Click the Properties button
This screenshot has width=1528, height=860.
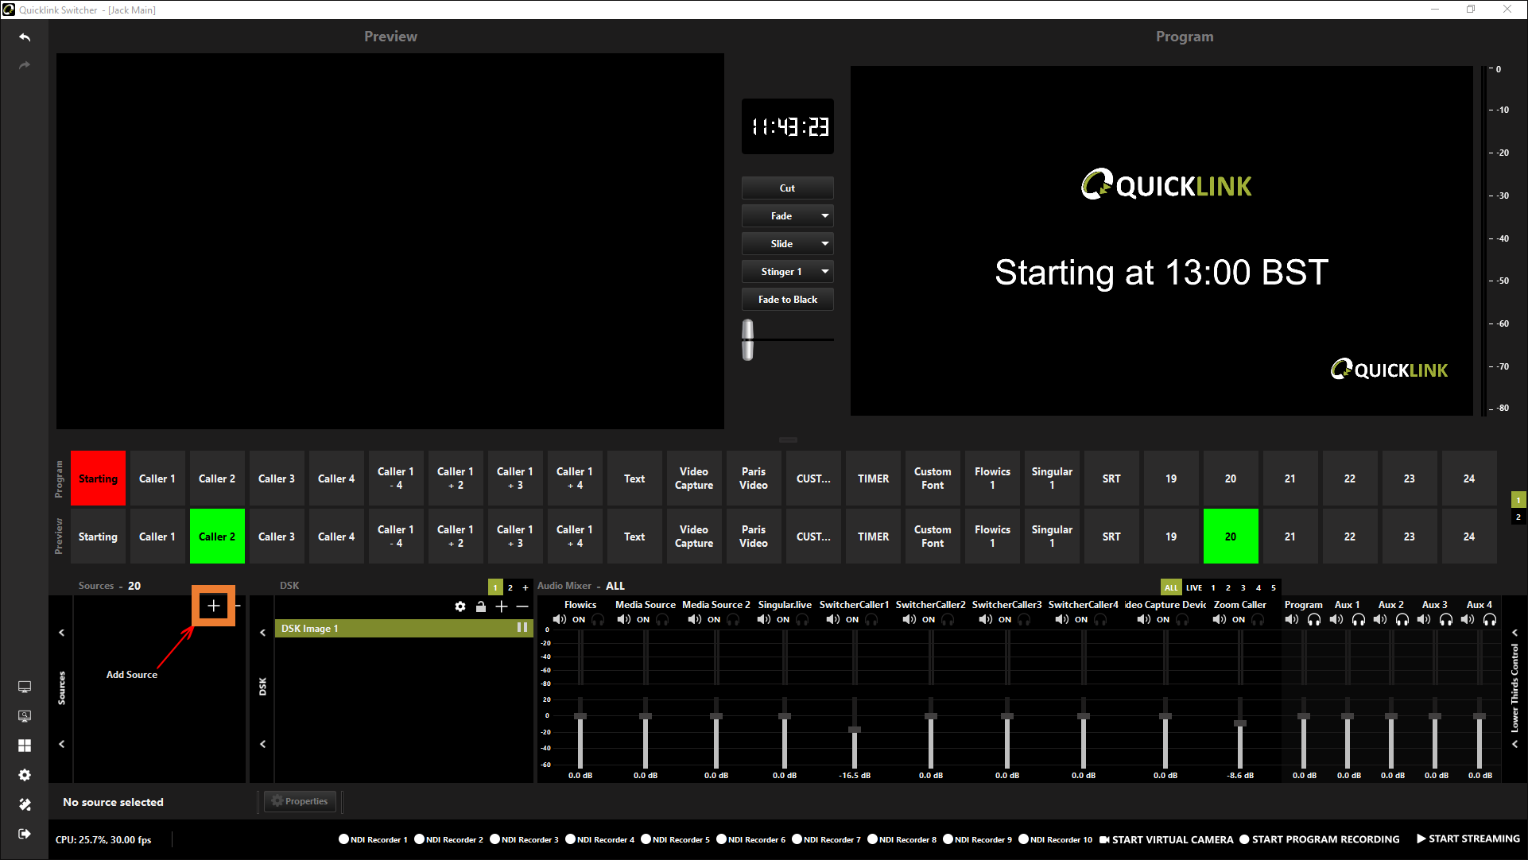(300, 801)
